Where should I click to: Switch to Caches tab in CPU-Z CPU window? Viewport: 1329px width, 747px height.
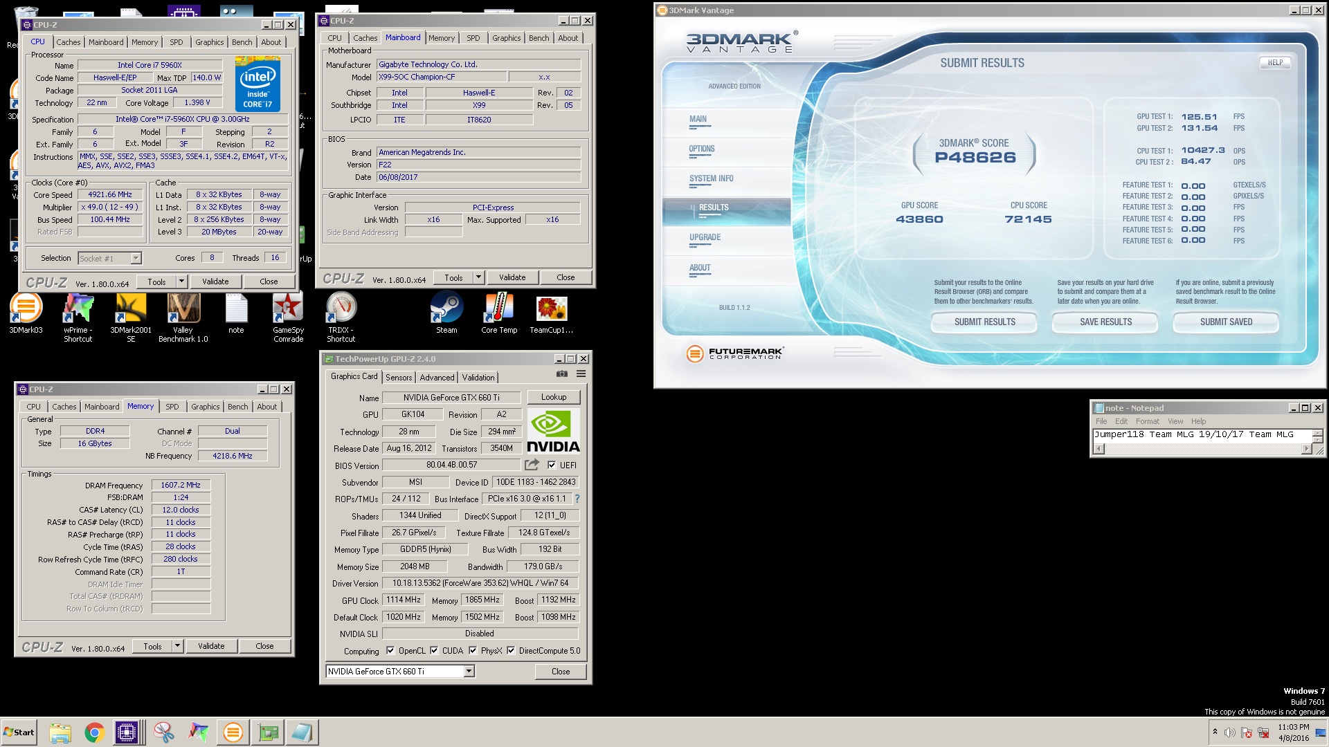[68, 42]
